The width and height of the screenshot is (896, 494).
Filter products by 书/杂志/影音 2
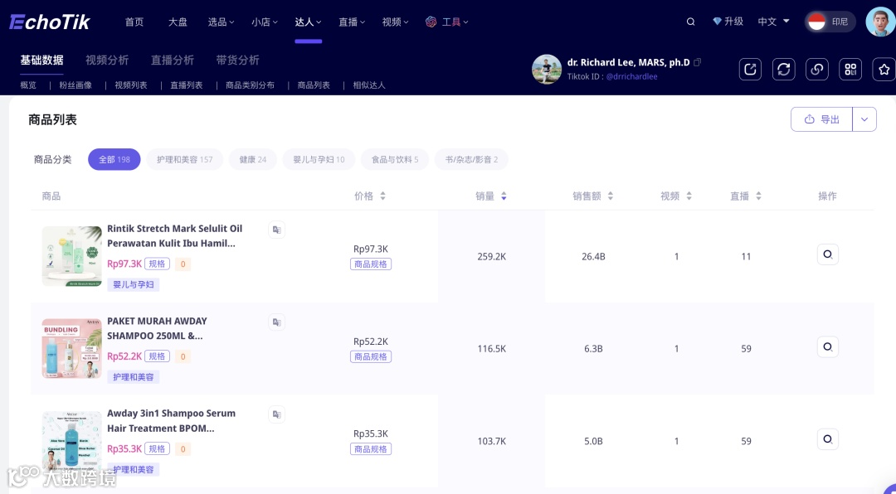[471, 159]
